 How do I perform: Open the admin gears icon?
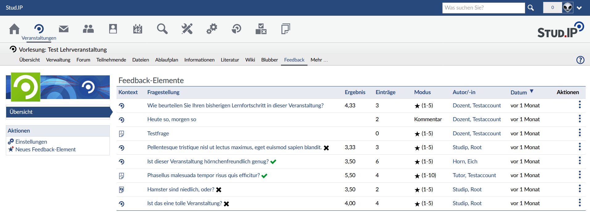pos(212,29)
